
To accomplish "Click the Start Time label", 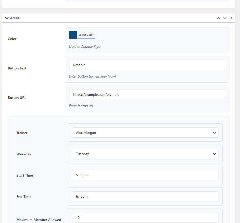I will point(25,175).
